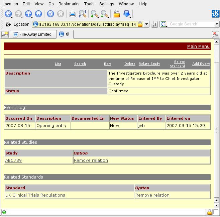Open the Window menu
220x217 pixels.
point(126,4)
